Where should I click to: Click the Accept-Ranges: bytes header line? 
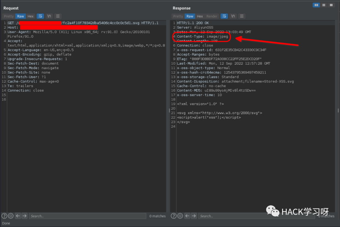pos(198,55)
